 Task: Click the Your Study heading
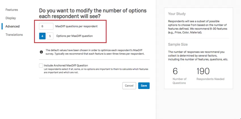[x=177, y=14]
